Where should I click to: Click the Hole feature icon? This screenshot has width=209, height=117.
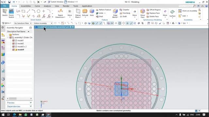(92, 11)
